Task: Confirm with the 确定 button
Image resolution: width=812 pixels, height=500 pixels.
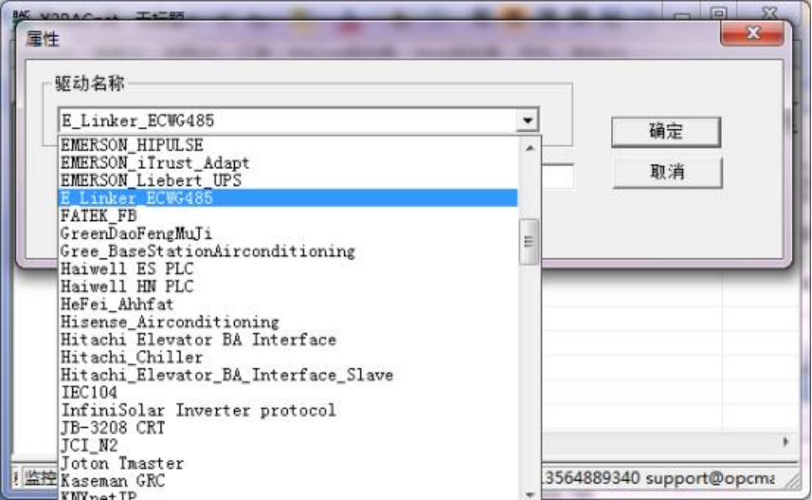Action: (x=666, y=132)
